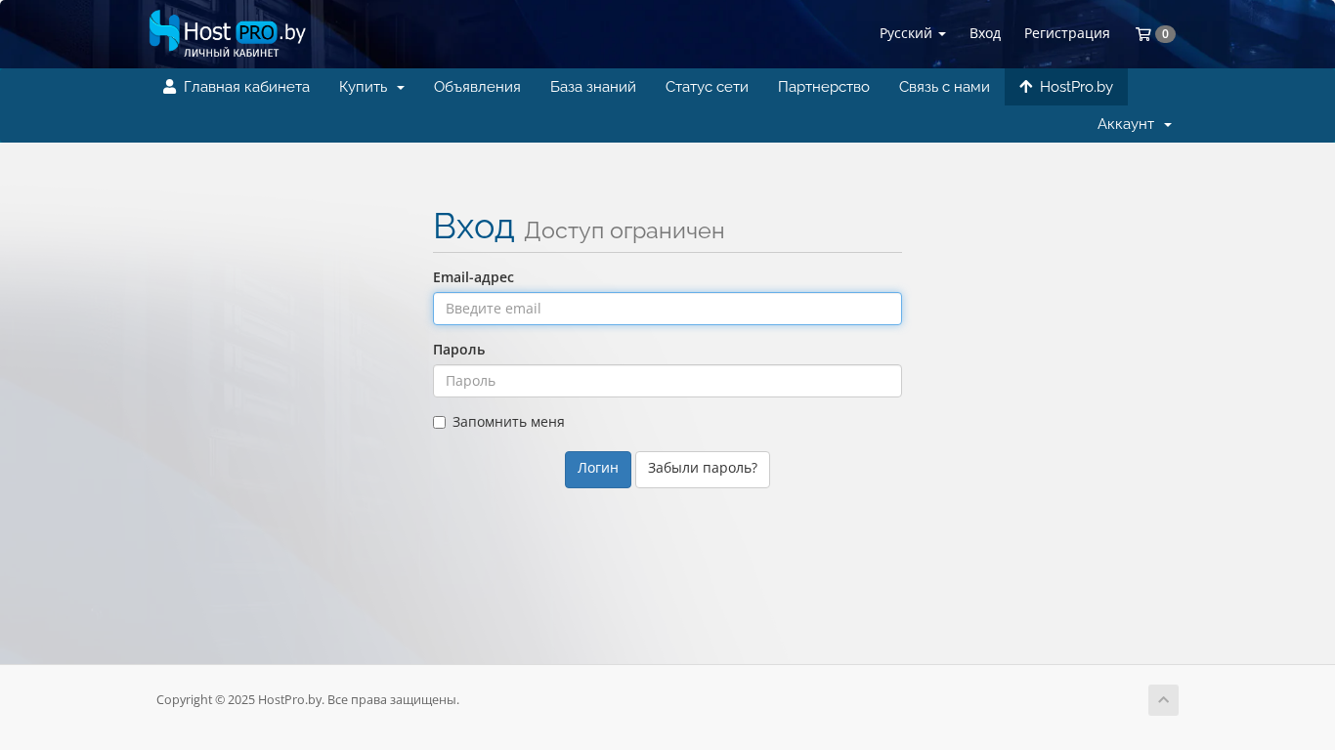The width and height of the screenshot is (1335, 750).
Task: Expand the Русский language dropdown
Action: 912,33
